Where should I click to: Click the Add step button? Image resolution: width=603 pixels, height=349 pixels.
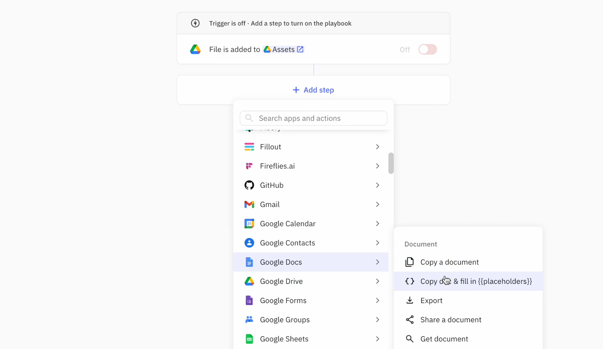click(313, 90)
